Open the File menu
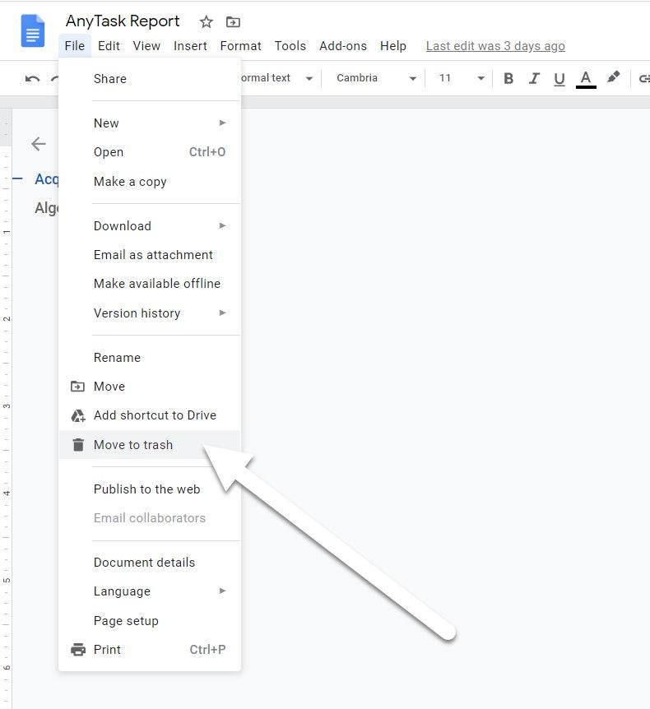The width and height of the screenshot is (650, 709). [x=75, y=46]
